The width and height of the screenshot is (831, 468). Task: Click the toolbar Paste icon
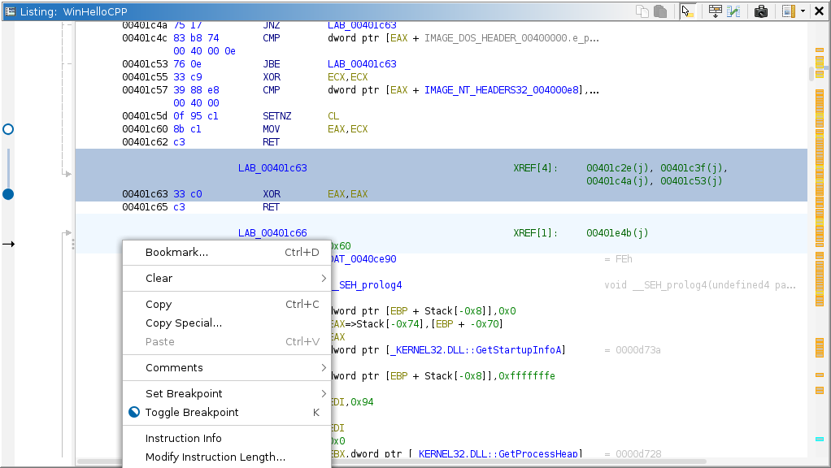coord(660,11)
